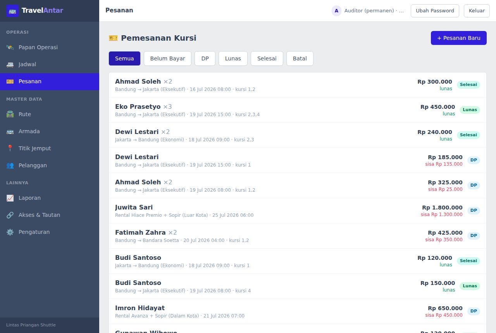Open Pengaturan settings page
Viewport: 496px width, 333px height.
[50, 232]
